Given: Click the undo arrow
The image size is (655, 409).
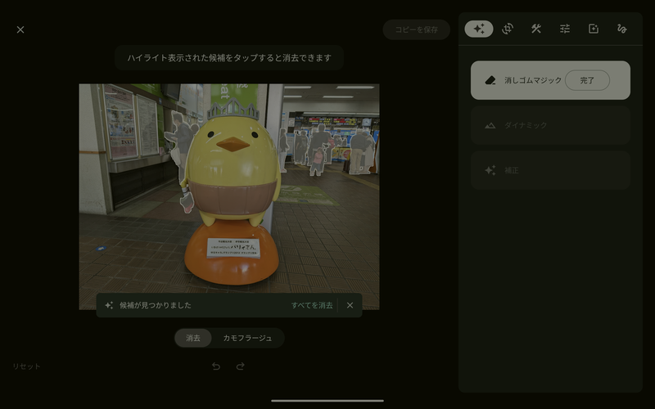Looking at the screenshot, I should pos(216,366).
